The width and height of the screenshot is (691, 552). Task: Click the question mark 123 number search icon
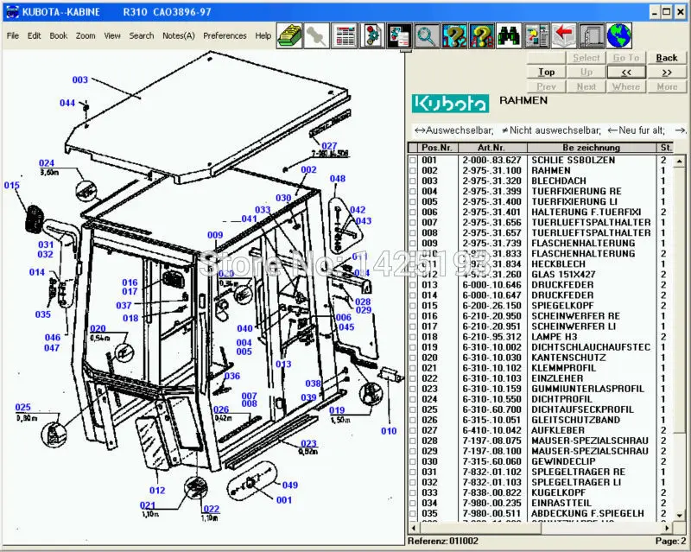454,35
